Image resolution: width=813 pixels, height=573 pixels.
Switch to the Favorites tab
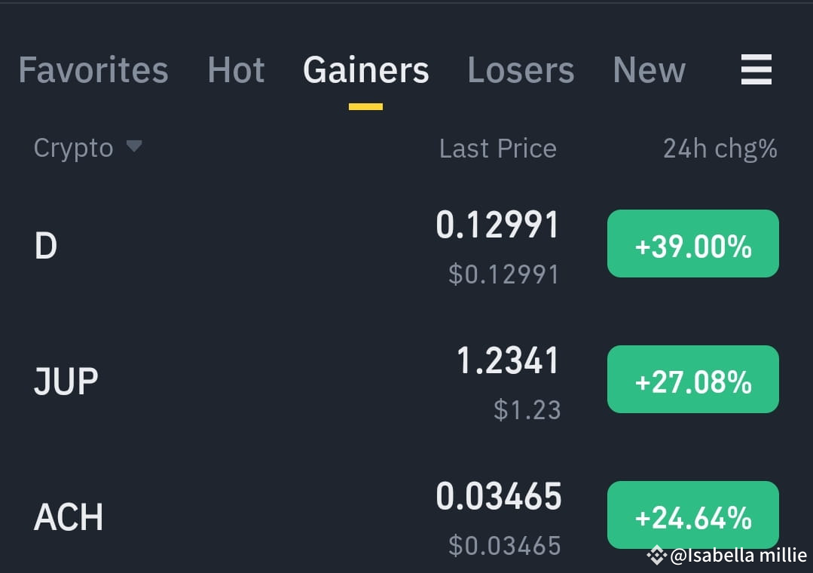coord(93,69)
